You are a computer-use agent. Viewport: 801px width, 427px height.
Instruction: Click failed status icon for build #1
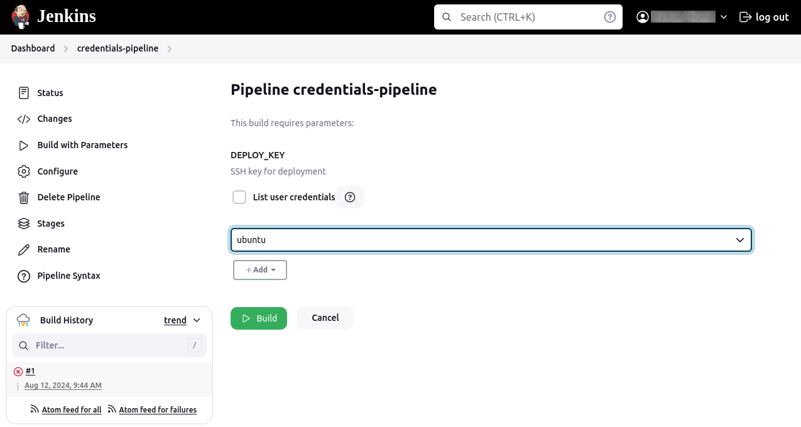pos(18,372)
